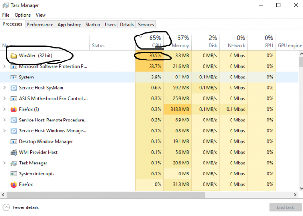Click the Task Manager process icon
The image size is (303, 216).
pyautogui.click(x=14, y=163)
